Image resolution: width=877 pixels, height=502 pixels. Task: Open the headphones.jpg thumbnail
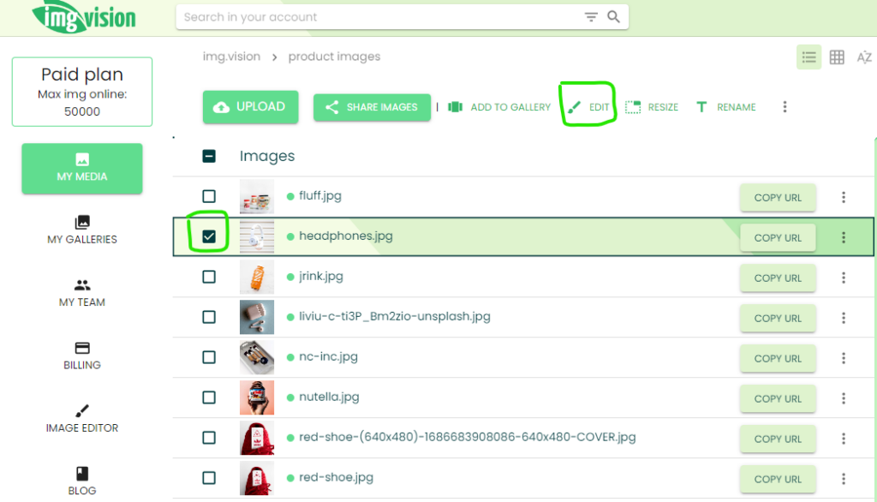pyautogui.click(x=257, y=236)
